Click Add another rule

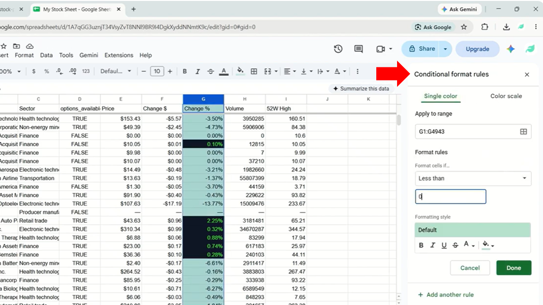click(445, 295)
